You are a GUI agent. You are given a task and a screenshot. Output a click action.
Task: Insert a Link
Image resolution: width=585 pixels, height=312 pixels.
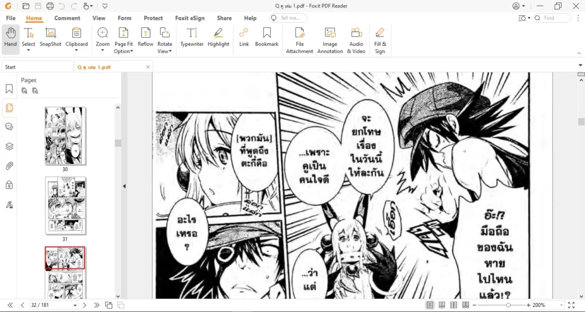click(244, 37)
